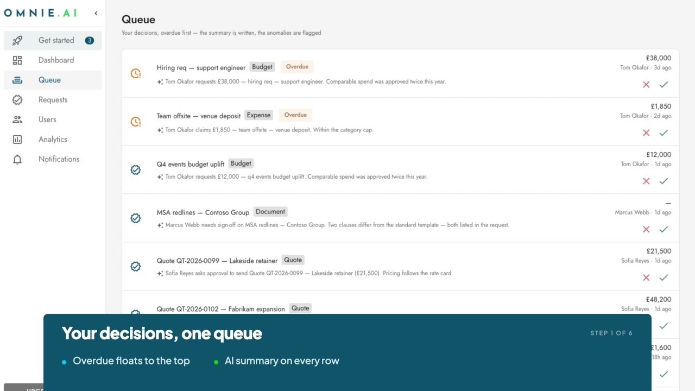Click the £21,500 amount
This screenshot has height=391, width=695.
click(x=659, y=251)
